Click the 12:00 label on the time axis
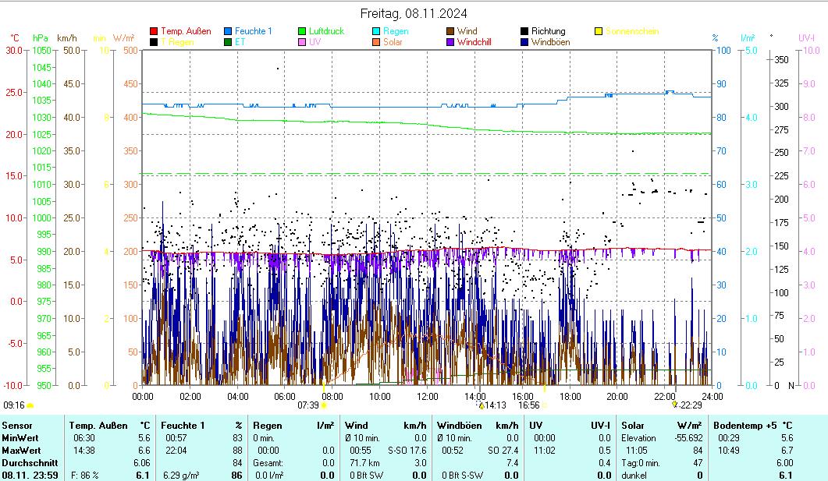Screen dimensions: 828x481 (x=428, y=396)
